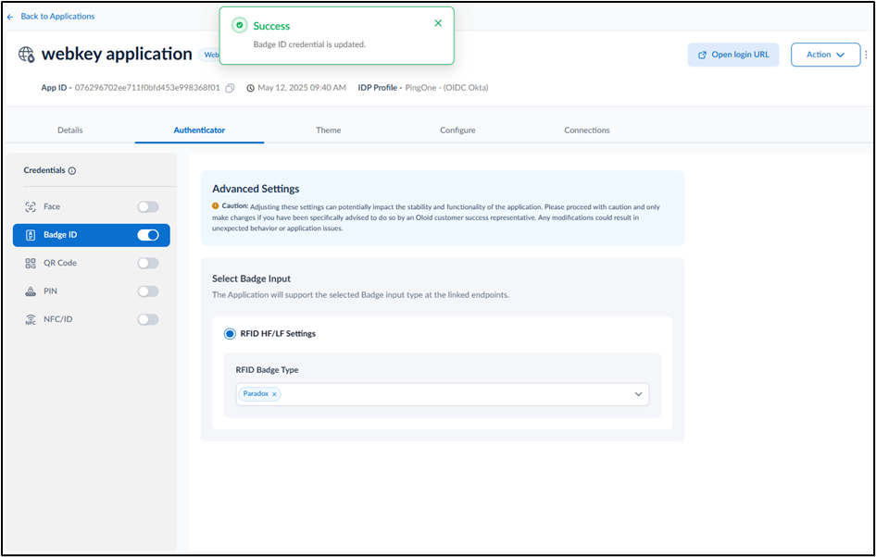Click the webkey application title
876x557 pixels.
[x=117, y=55]
